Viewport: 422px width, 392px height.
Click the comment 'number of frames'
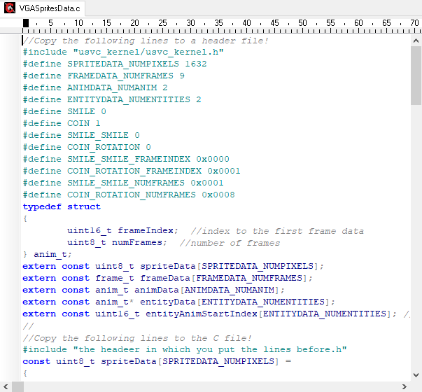coord(230,243)
